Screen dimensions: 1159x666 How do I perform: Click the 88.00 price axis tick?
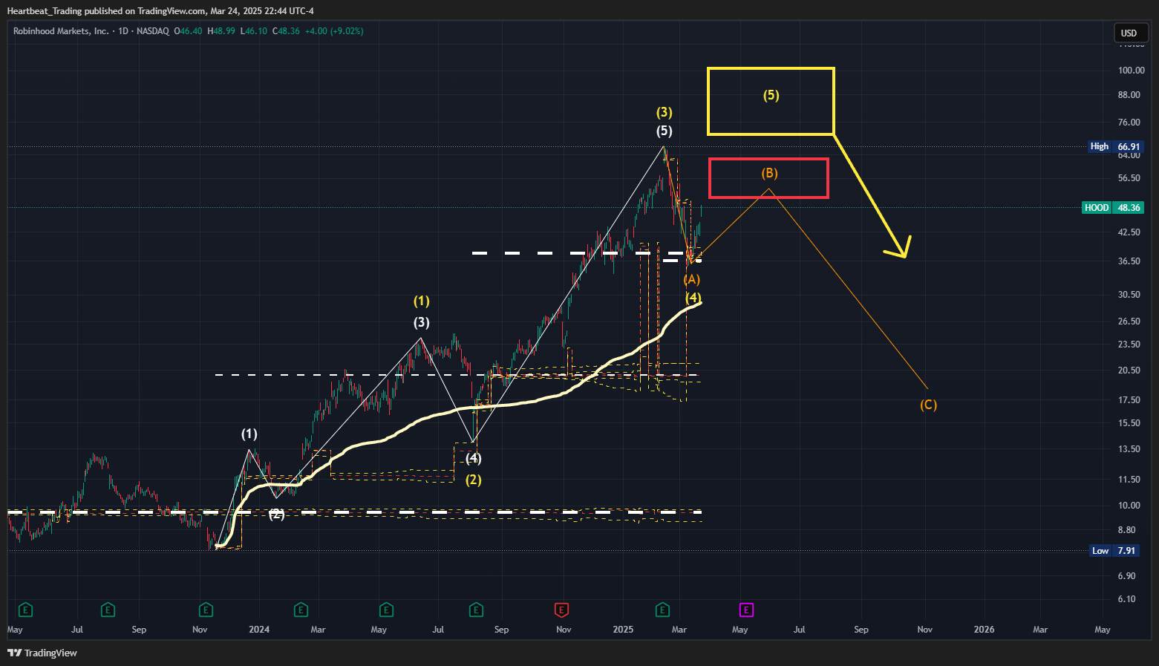1129,95
